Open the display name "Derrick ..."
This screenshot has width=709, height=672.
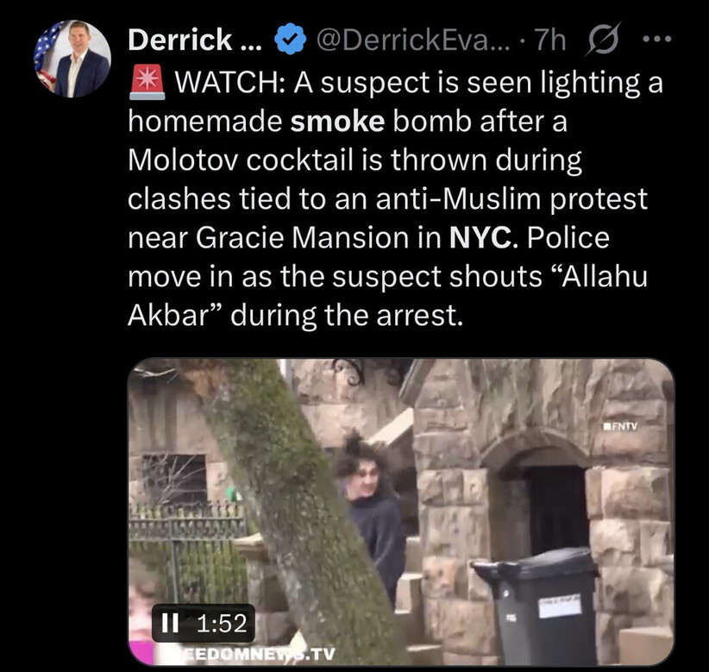tap(195, 40)
